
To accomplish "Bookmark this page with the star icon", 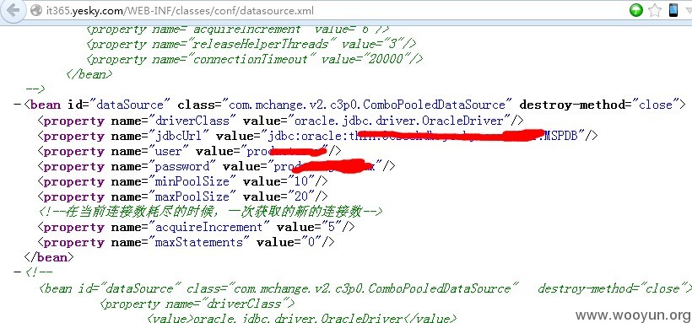I will pyautogui.click(x=655, y=10).
